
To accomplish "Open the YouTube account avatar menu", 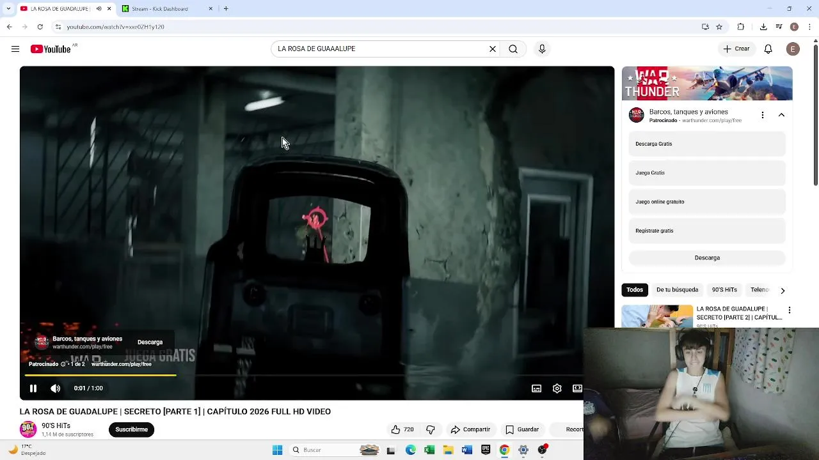I will pyautogui.click(x=793, y=49).
